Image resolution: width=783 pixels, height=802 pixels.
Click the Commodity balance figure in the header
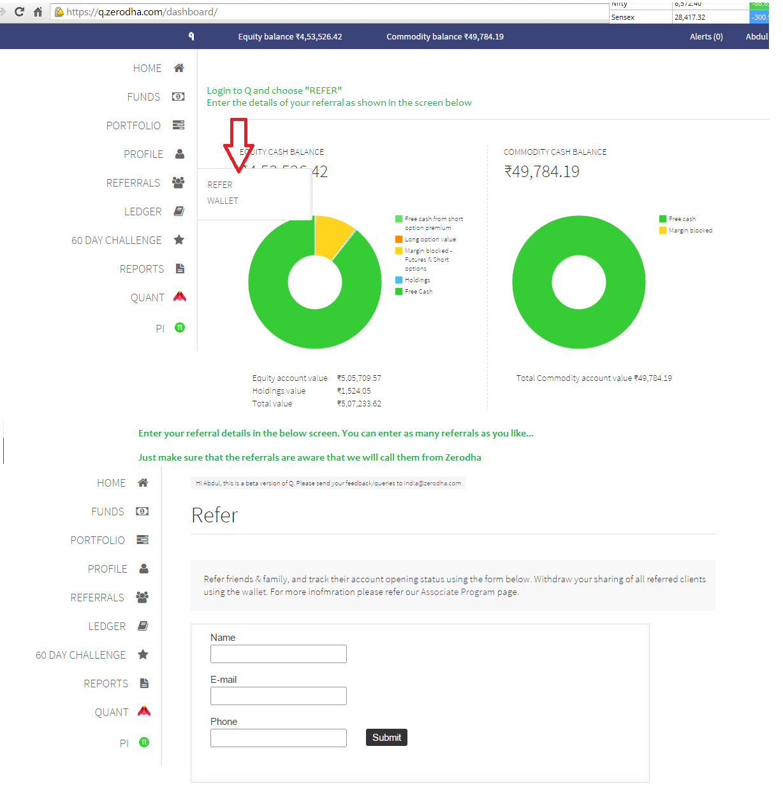click(x=445, y=36)
